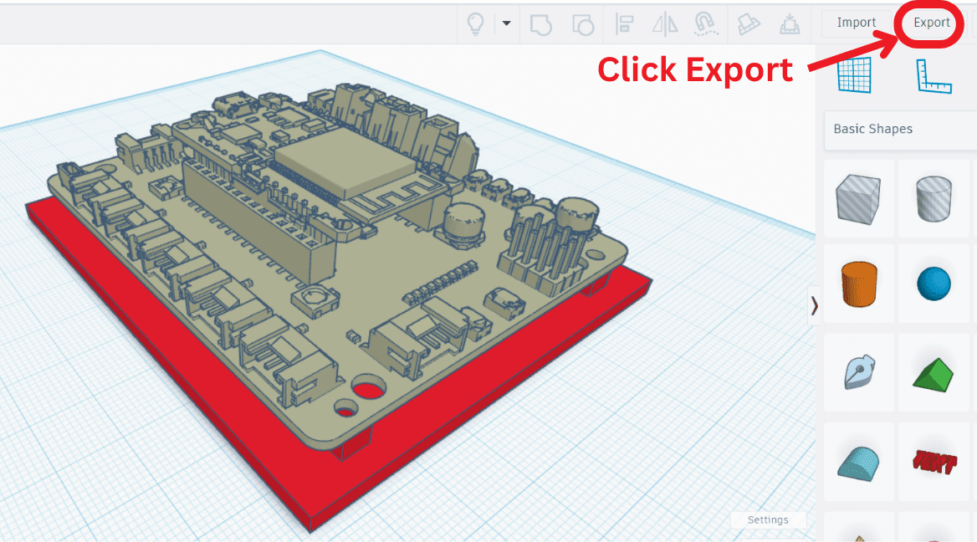Click the tilted blocks export icon

(x=749, y=24)
